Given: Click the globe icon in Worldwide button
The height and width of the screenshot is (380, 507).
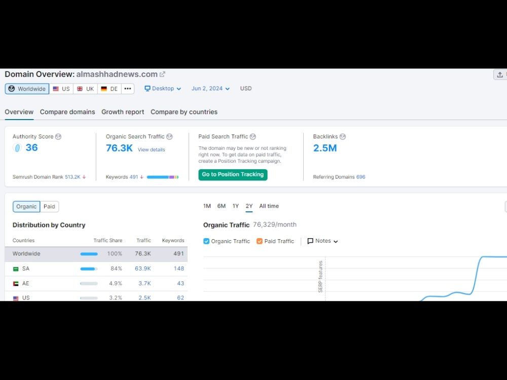Looking at the screenshot, I should click(x=12, y=89).
